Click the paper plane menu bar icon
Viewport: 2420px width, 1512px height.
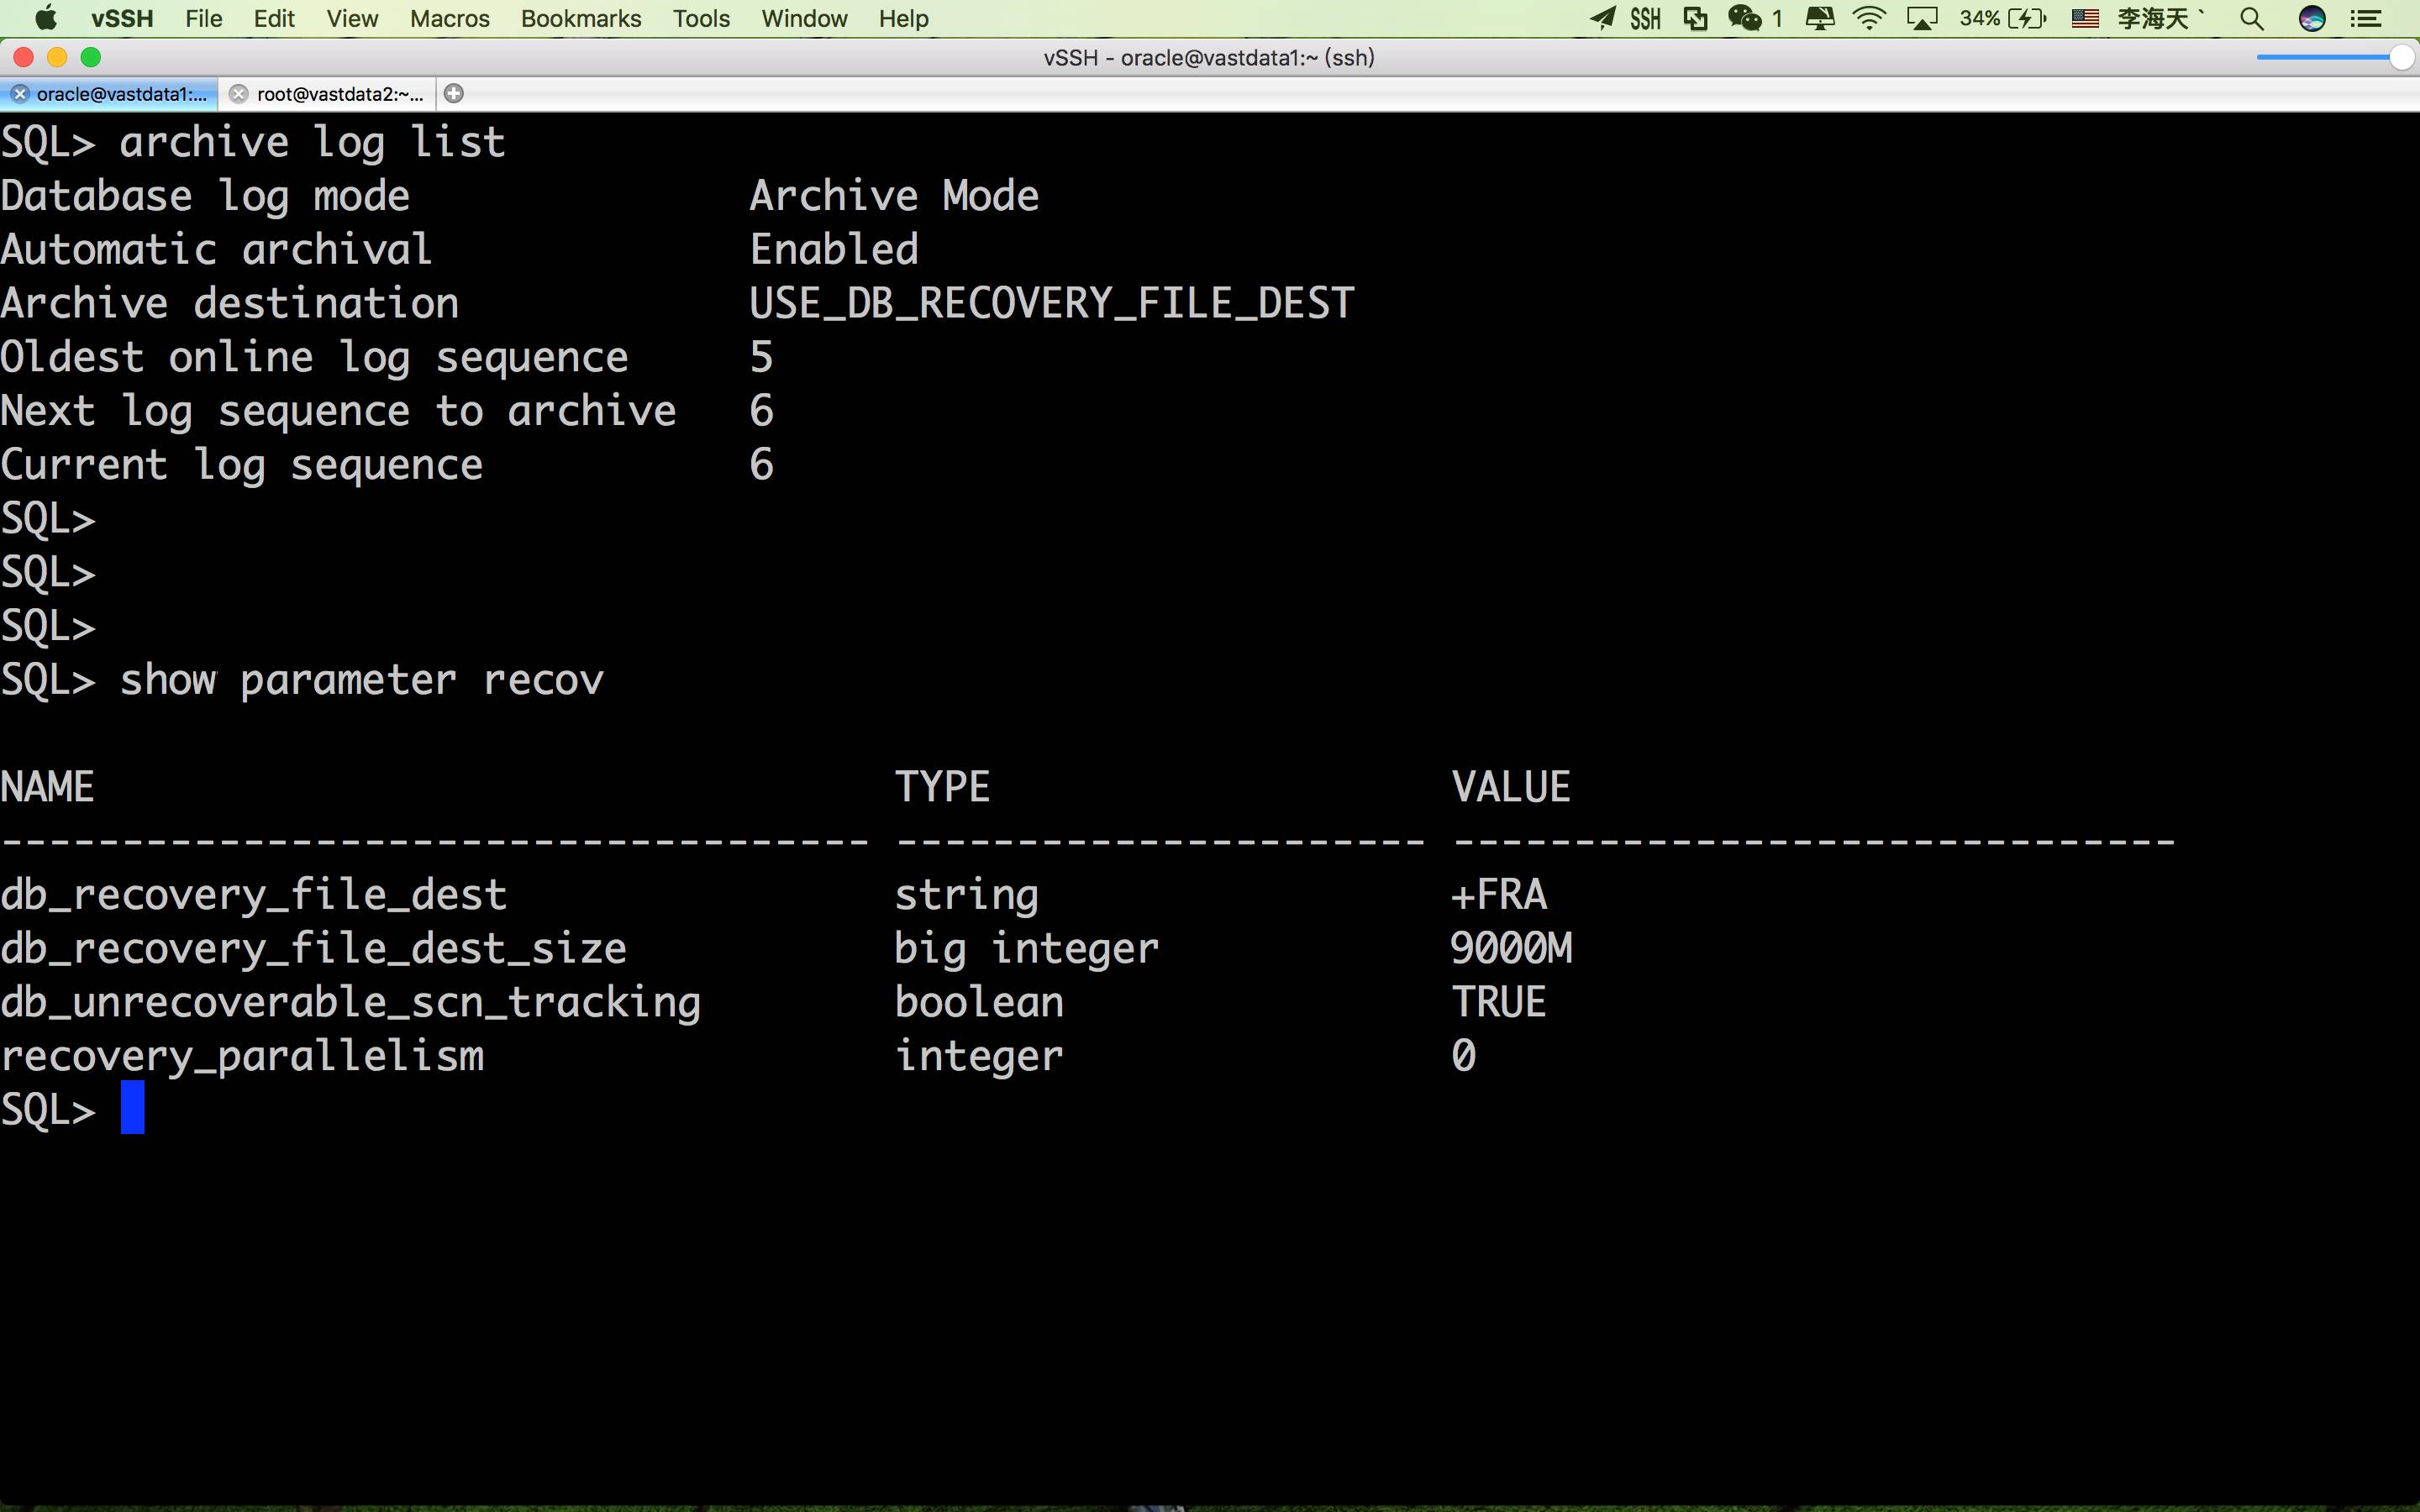tap(1603, 18)
